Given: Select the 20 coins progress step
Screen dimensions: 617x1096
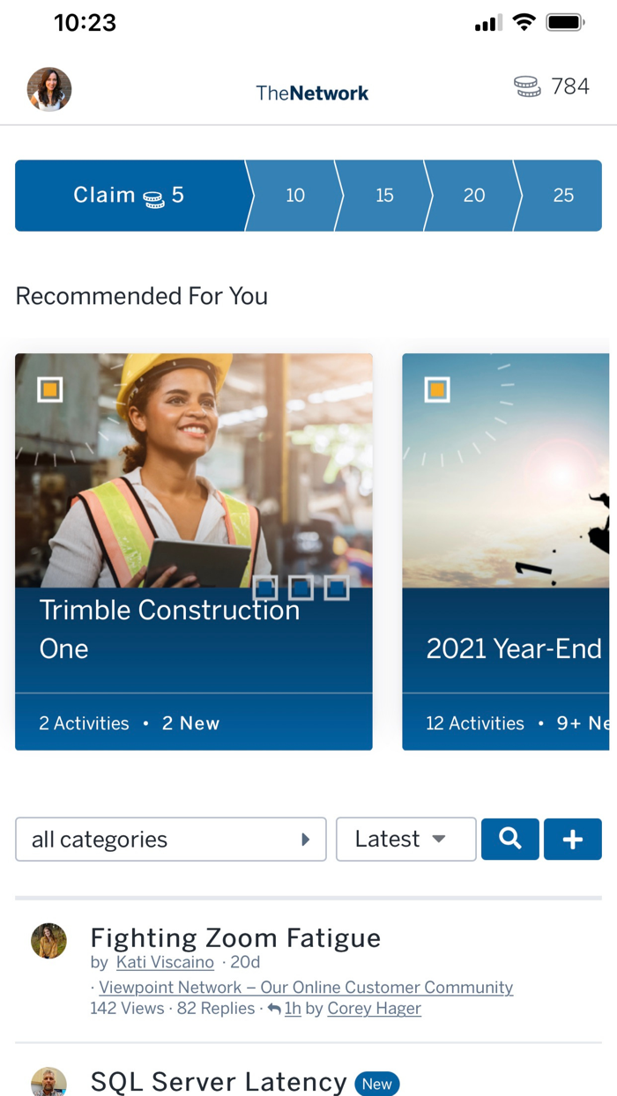Looking at the screenshot, I should click(x=474, y=196).
